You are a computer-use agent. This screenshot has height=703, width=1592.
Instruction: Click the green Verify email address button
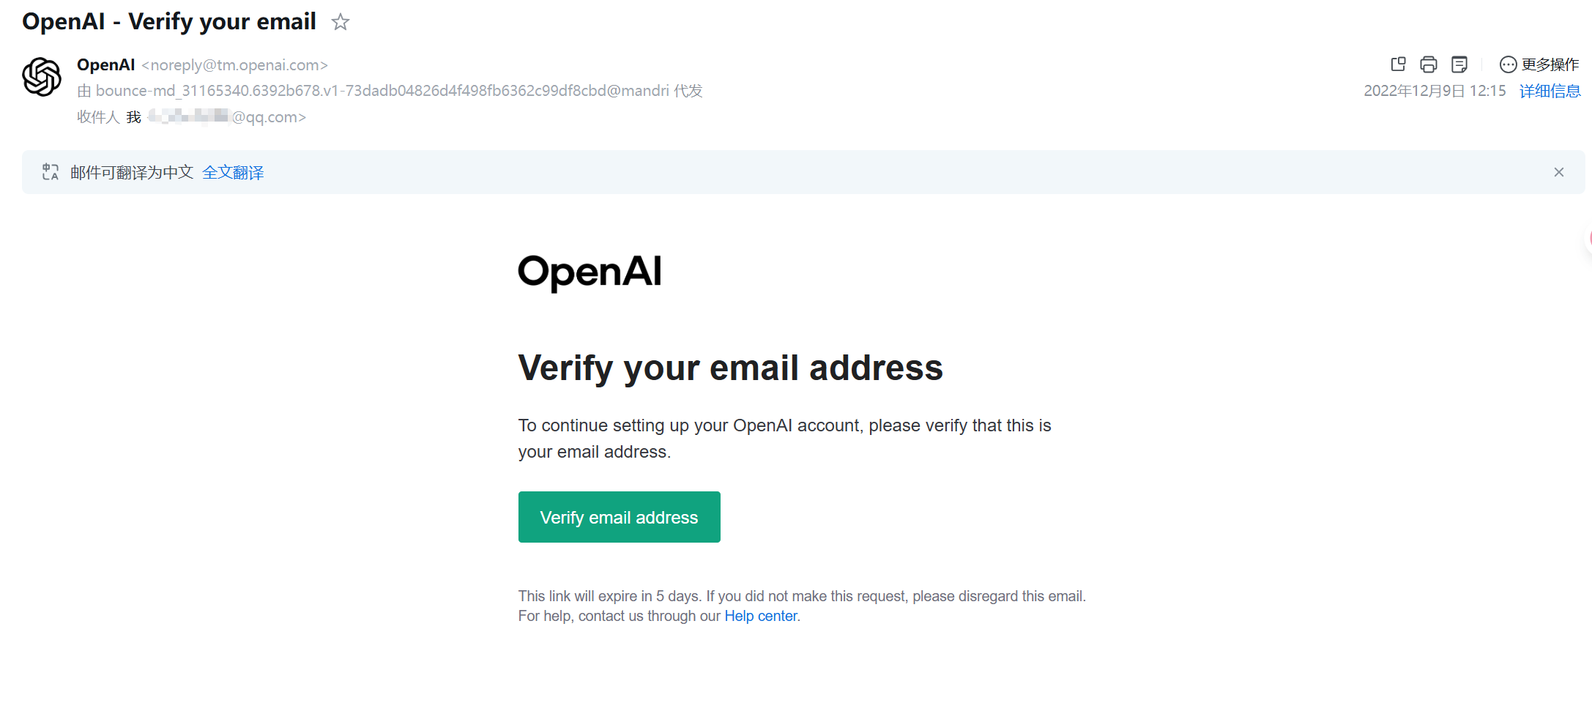pyautogui.click(x=619, y=517)
